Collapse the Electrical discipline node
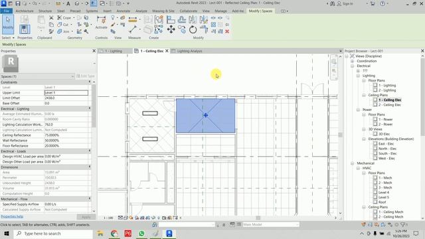The image size is (425, 239). (x=353, y=66)
